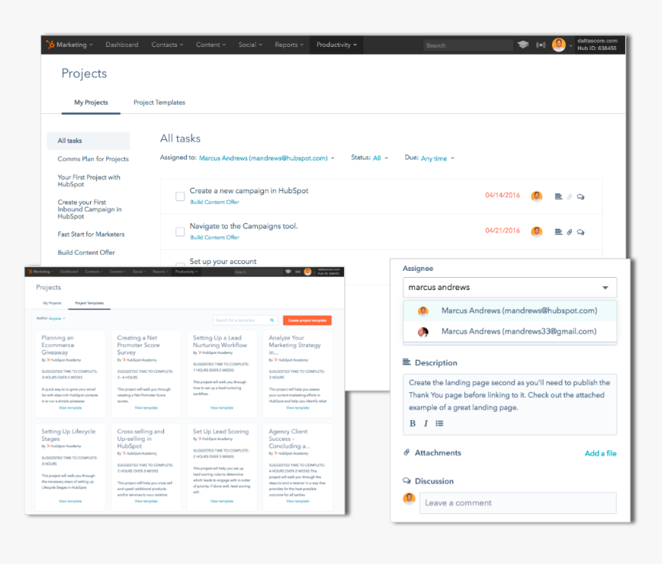The width and height of the screenshot is (662, 564).
Task: Check the Create a new campaign task
Action: [180, 196]
